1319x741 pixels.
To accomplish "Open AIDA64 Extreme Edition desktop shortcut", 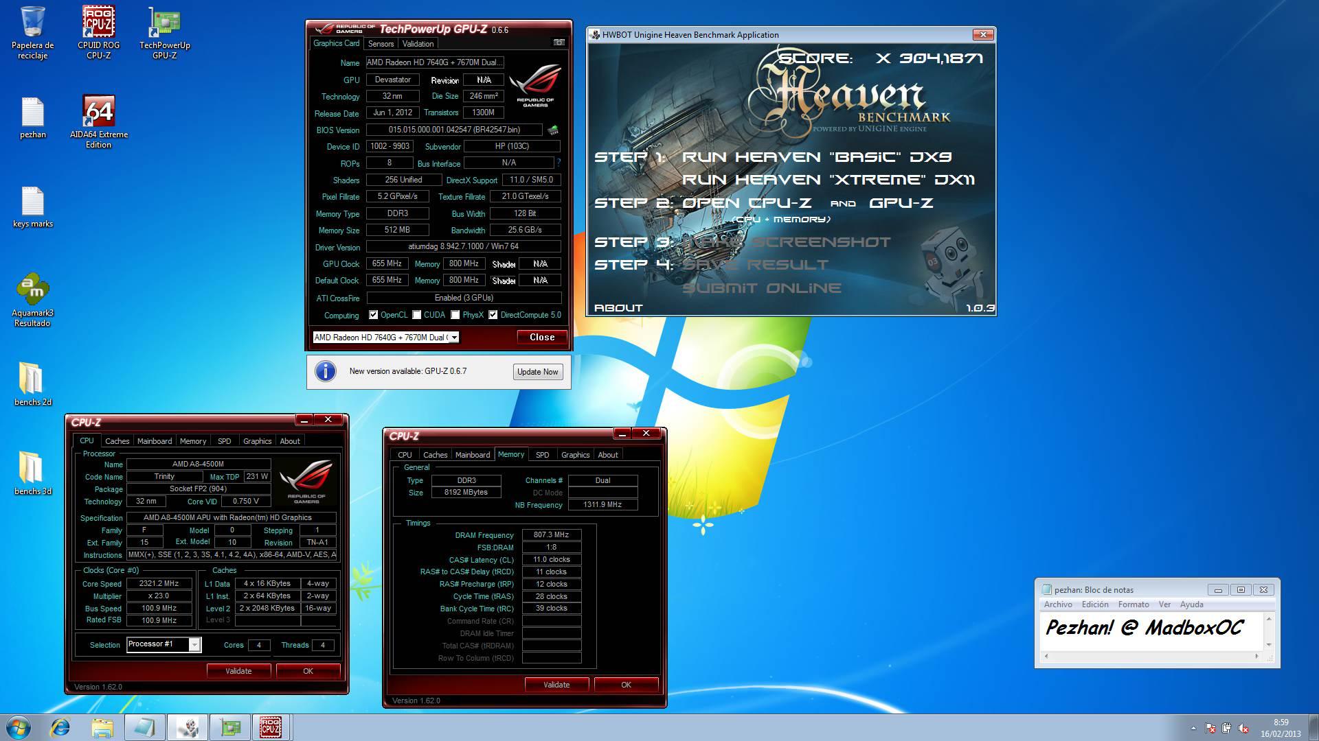I will 98,121.
